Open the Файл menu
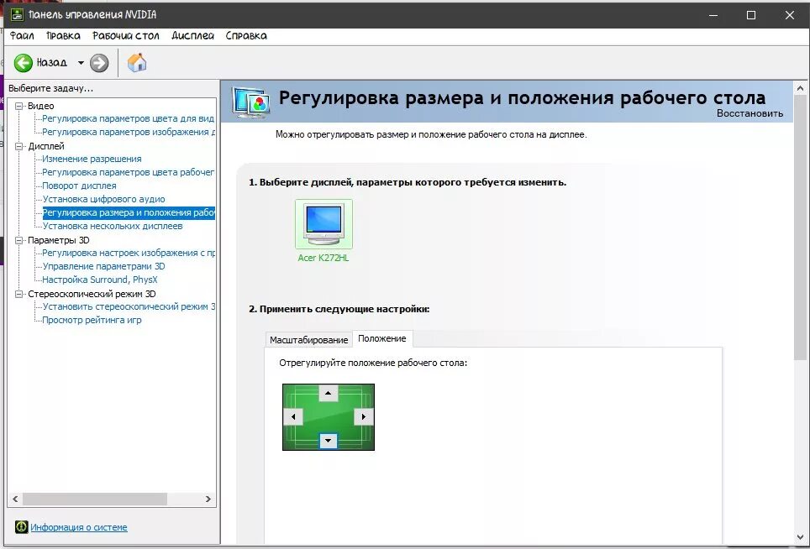 pos(22,35)
